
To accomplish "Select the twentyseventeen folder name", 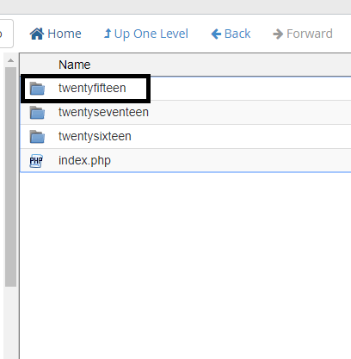I will click(103, 112).
